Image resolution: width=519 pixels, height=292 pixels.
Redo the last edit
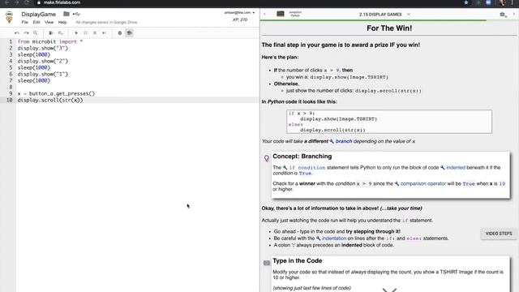[x=26, y=32]
